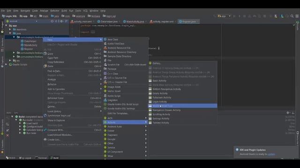Select C++ Class entry

(126, 74)
